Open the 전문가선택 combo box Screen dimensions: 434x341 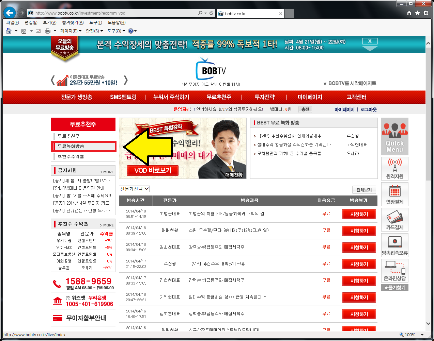point(134,189)
